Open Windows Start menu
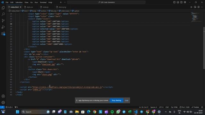 [x=17, y=112]
